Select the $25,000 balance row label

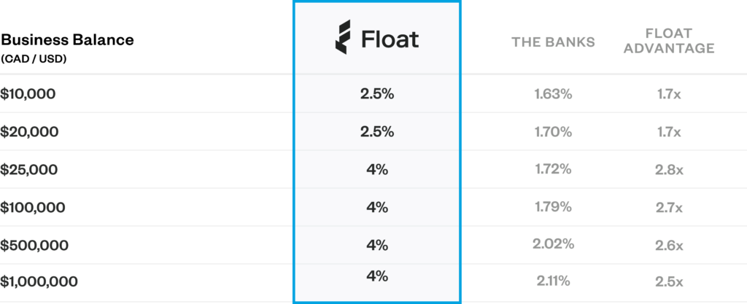point(28,170)
